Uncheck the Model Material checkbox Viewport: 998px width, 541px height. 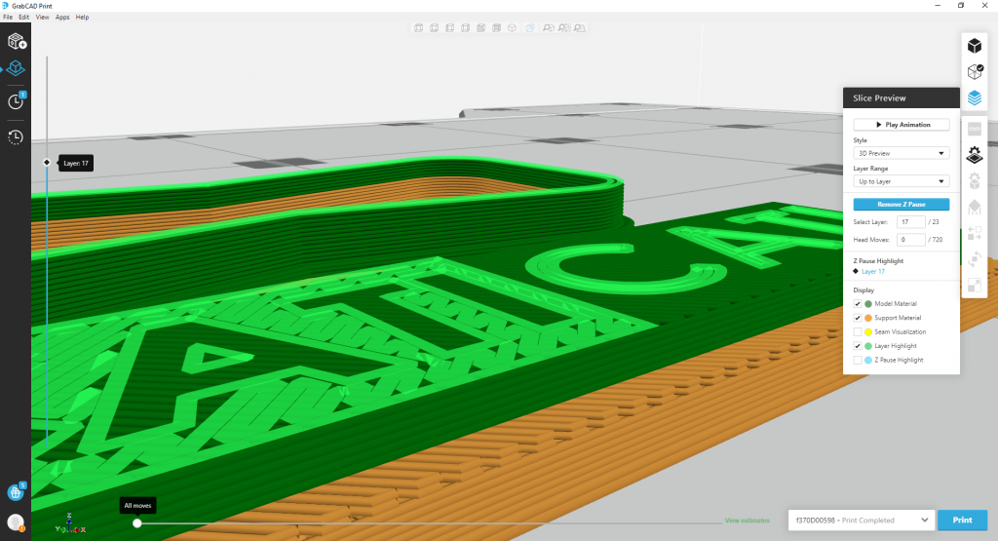coord(858,304)
